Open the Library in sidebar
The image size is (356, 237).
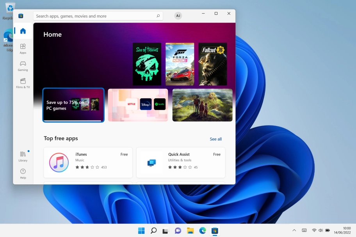[23, 156]
